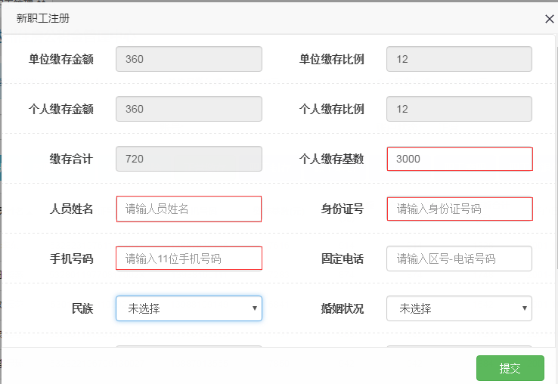The width and height of the screenshot is (558, 384).
Task: Expand the 婚姻状况 dropdown
Action: pos(459,308)
